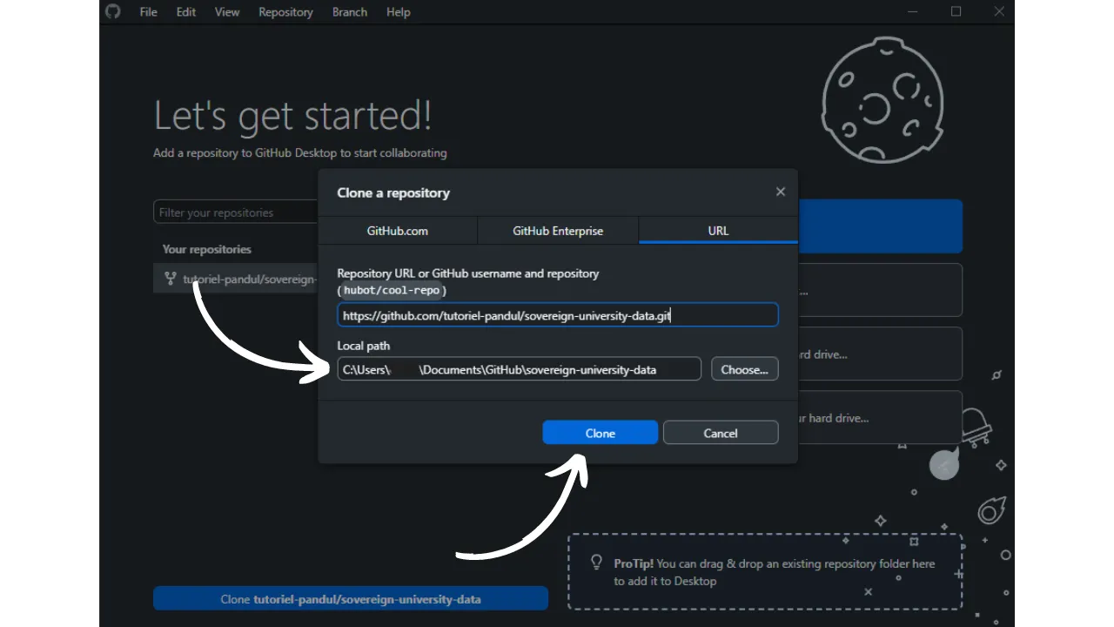Switch to the GitHub Enterprise tab
Image resolution: width=1114 pixels, height=627 pixels.
tap(558, 231)
